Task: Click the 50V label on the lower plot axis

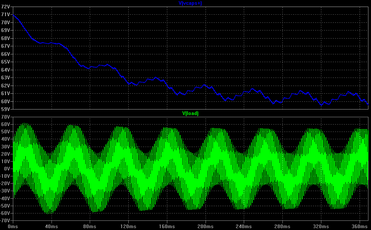Action: (x=6, y=132)
